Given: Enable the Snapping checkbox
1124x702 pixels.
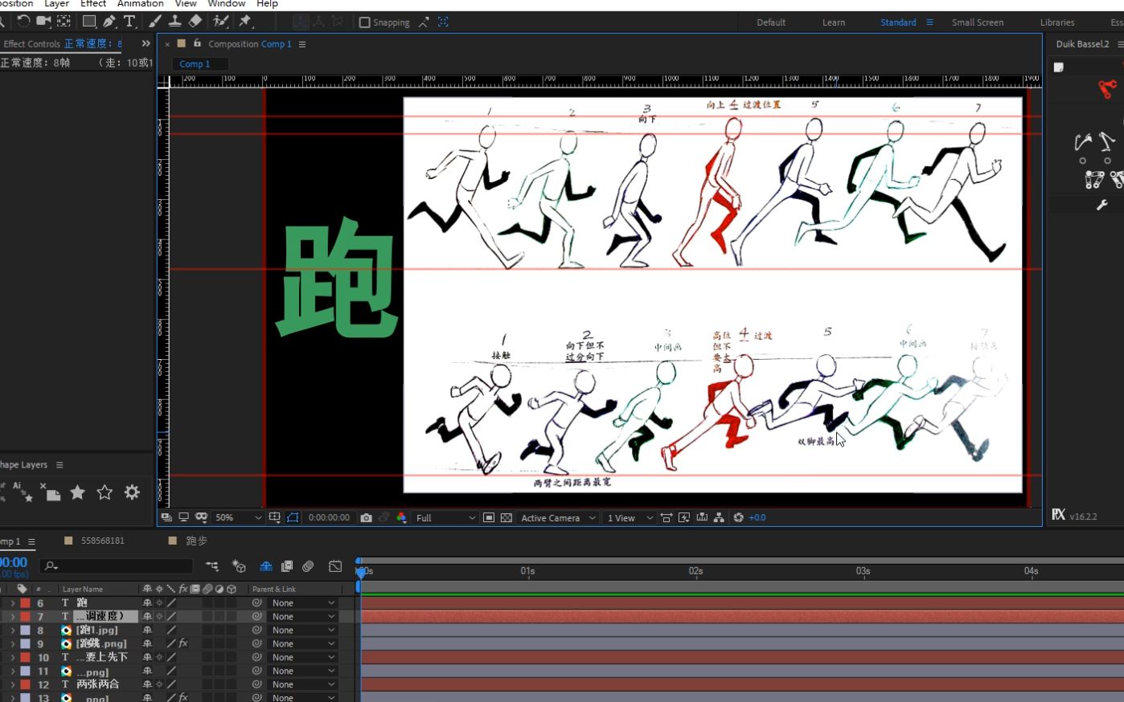Looking at the screenshot, I should tap(365, 22).
